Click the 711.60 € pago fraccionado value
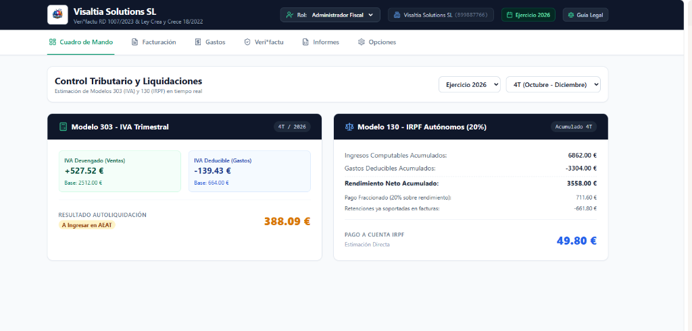The width and height of the screenshot is (692, 331). coord(587,198)
